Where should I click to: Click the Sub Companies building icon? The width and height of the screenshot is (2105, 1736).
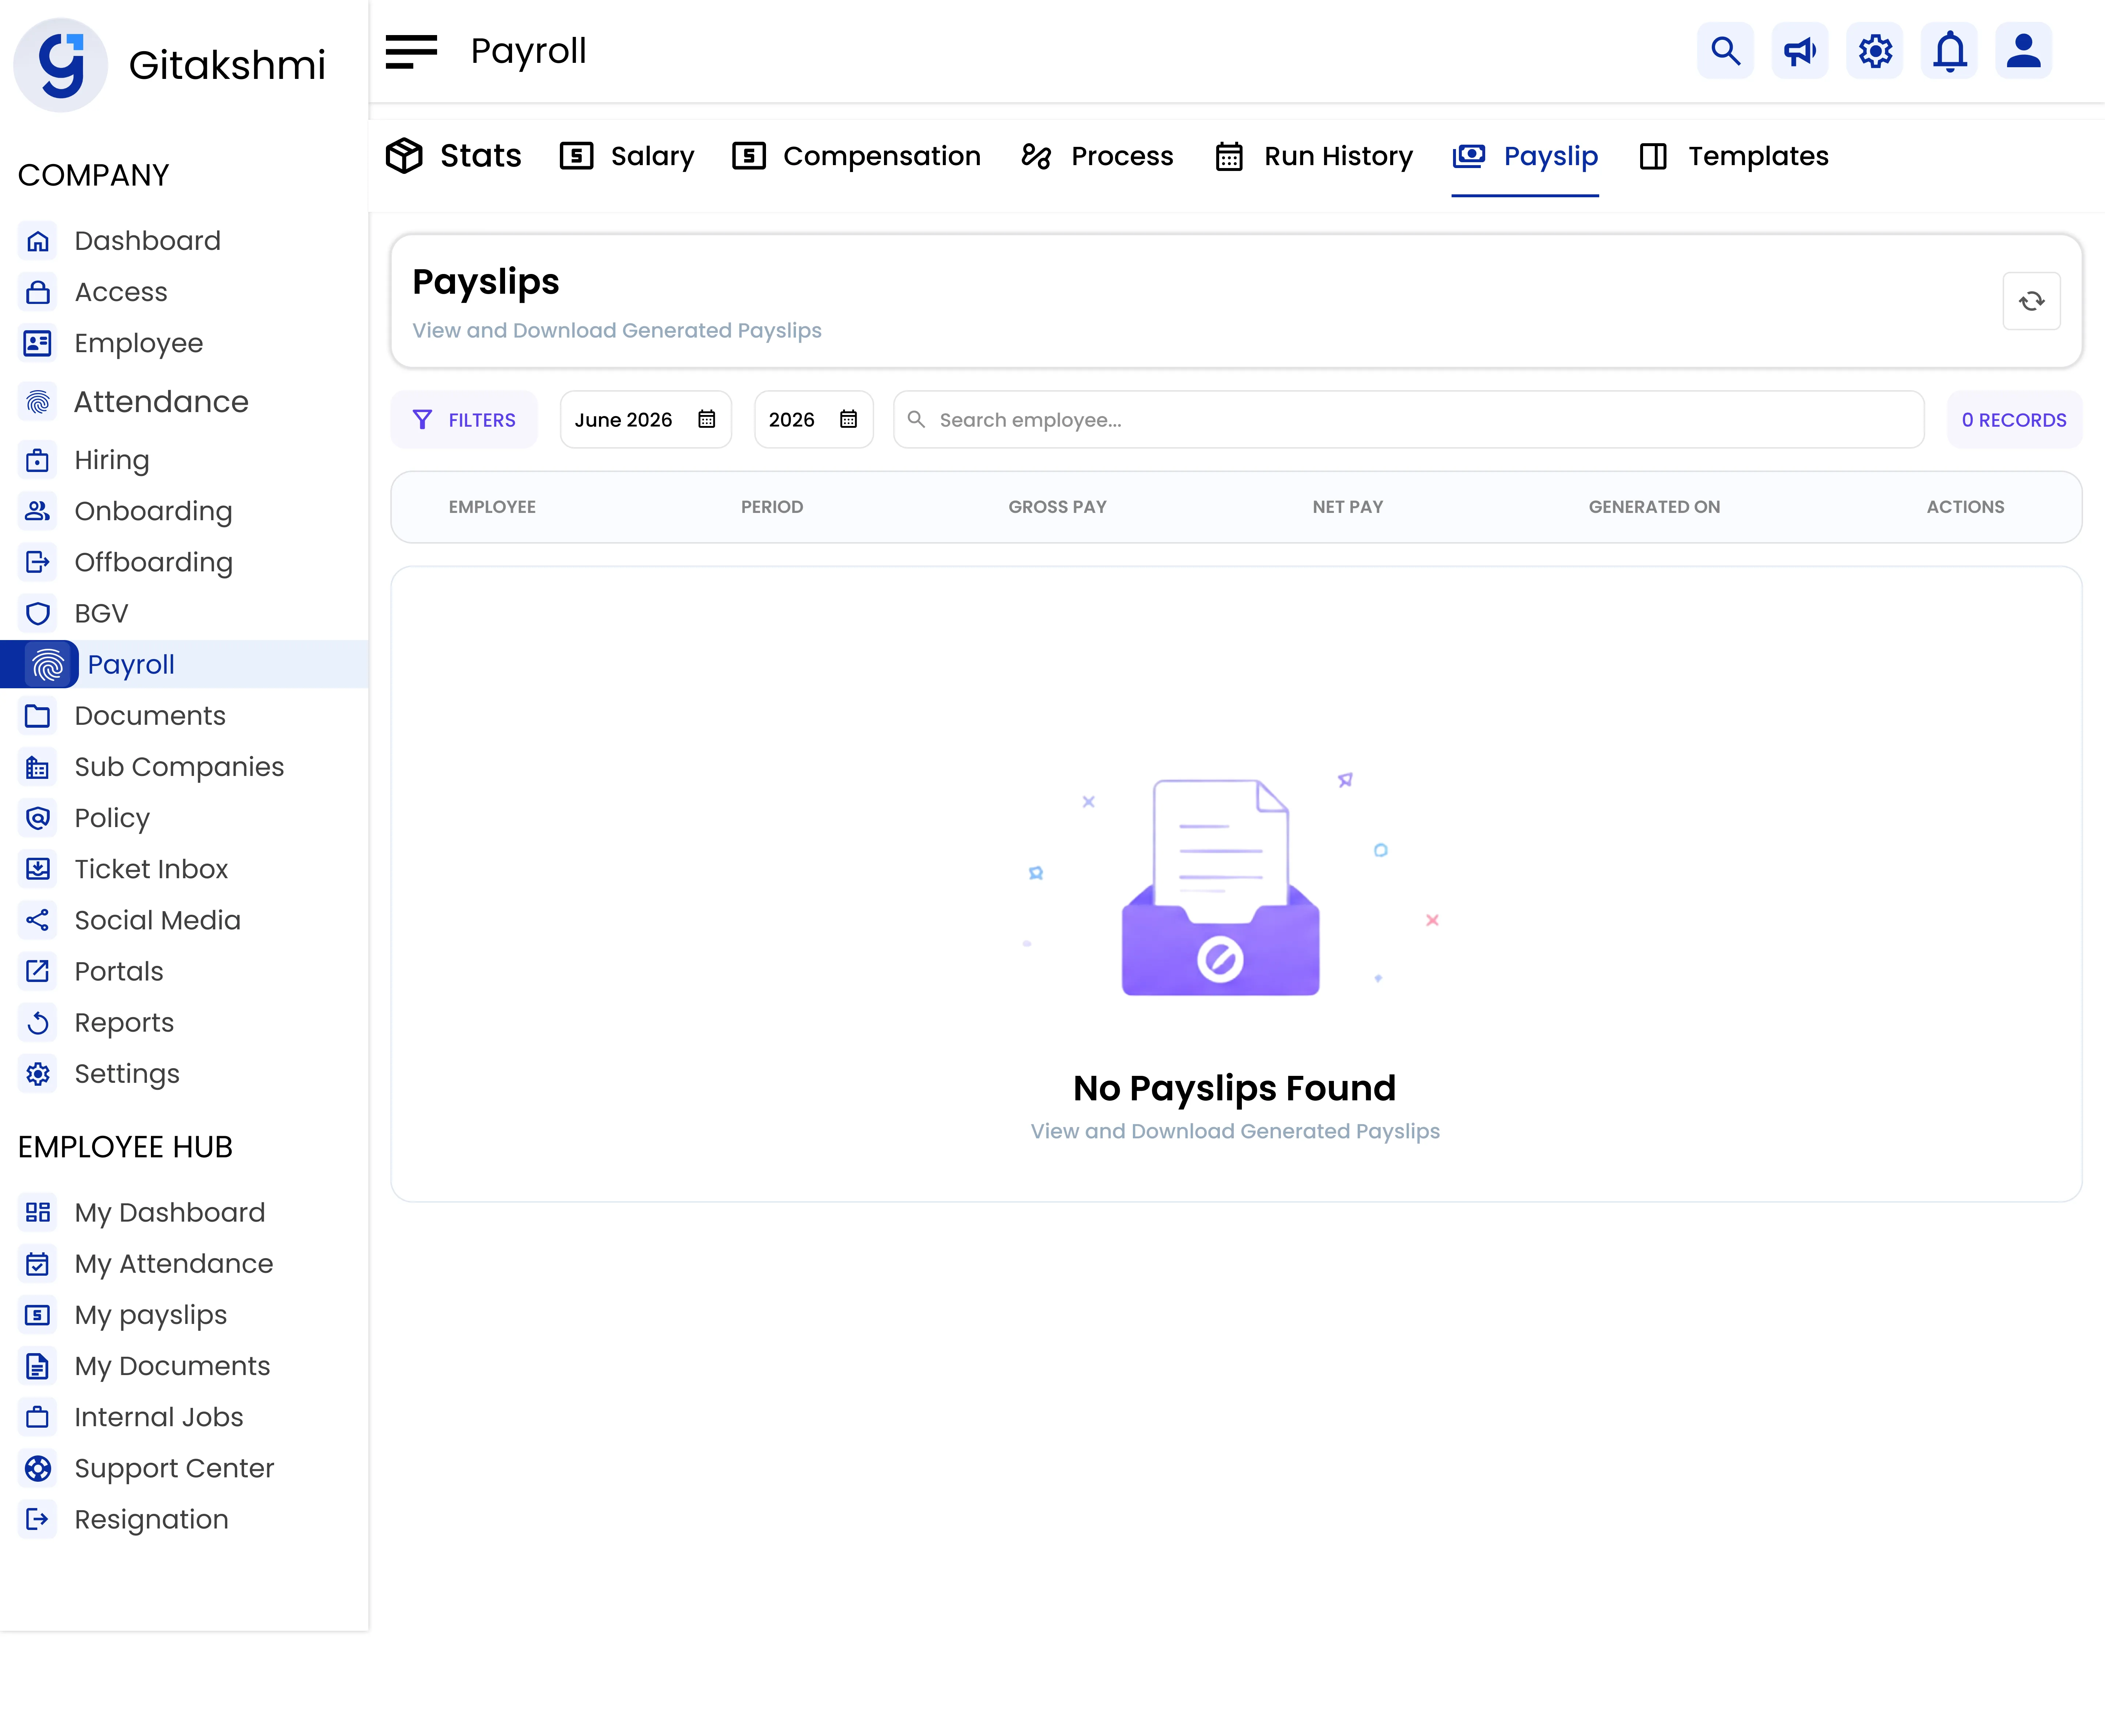tap(38, 767)
